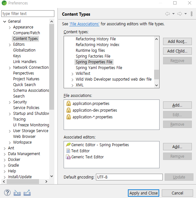Click Add... beside Associated editors
The height and width of the screenshot is (198, 196).
[177, 147]
